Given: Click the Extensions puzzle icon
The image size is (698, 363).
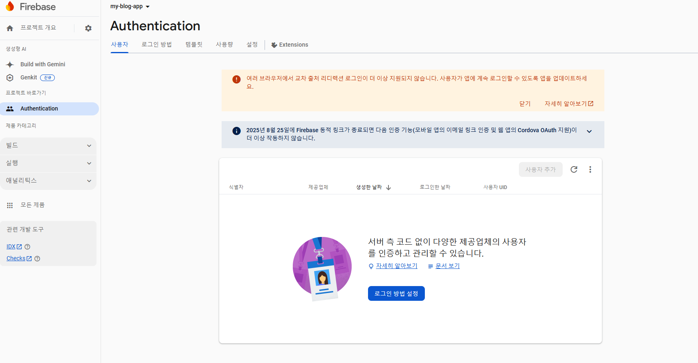Looking at the screenshot, I should (274, 45).
